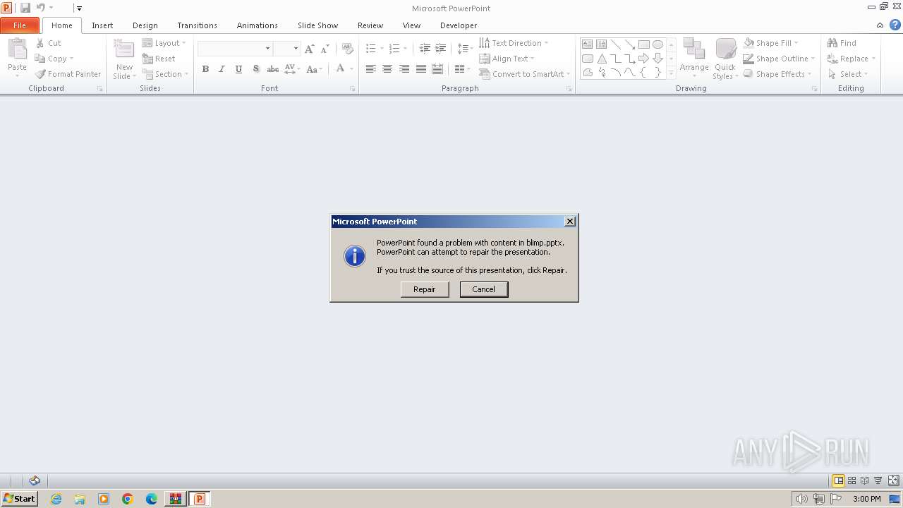Image resolution: width=903 pixels, height=508 pixels.
Task: Click the Shape Outline button
Action: (x=779, y=59)
